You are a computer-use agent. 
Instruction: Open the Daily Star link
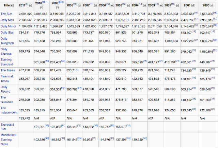tap(7, 33)
